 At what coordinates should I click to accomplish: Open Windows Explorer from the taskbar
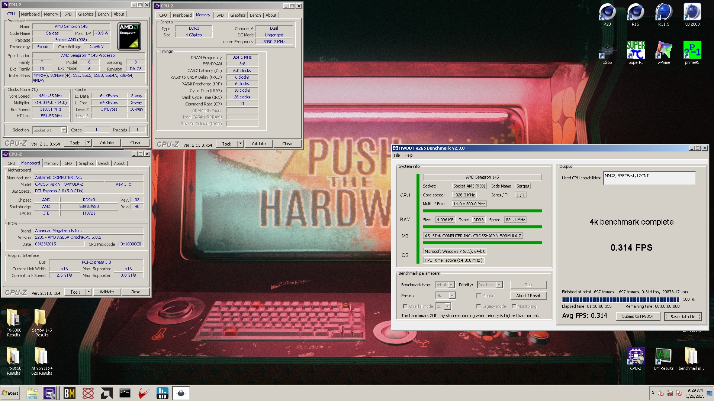[32, 393]
